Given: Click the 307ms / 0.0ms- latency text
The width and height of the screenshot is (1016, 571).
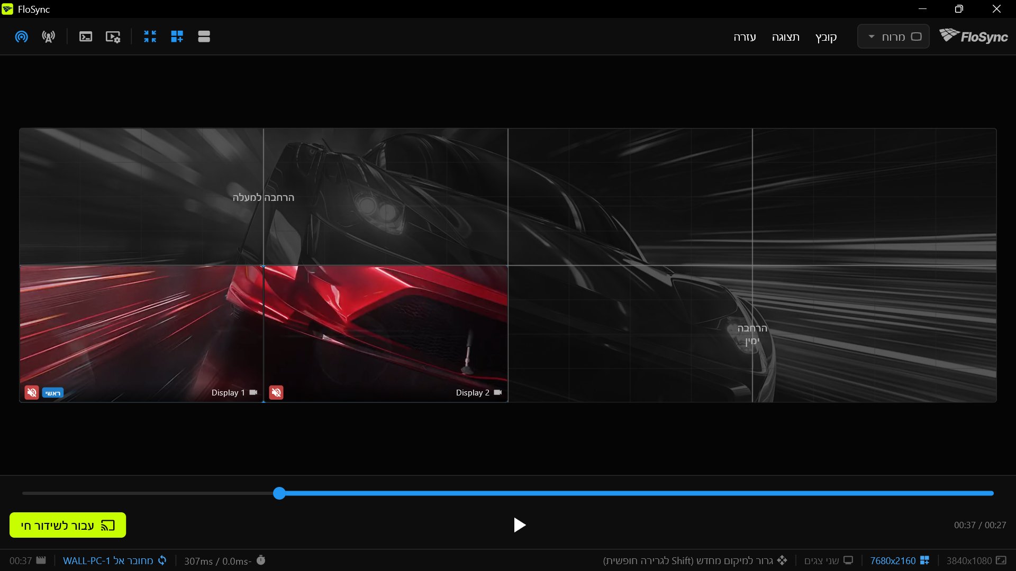Looking at the screenshot, I should 217,561.
